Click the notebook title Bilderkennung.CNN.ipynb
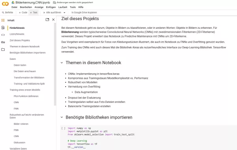Image resolution: width=237 pixels, height=150 pixels. click(33, 2)
